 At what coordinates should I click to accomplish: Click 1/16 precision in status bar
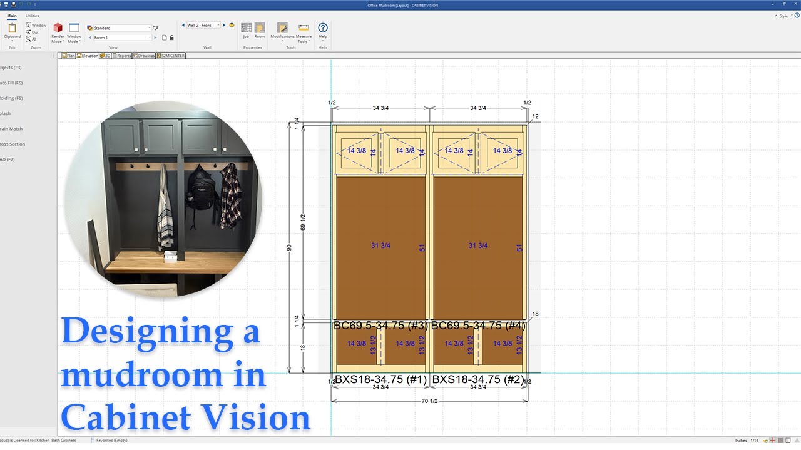[754, 441]
